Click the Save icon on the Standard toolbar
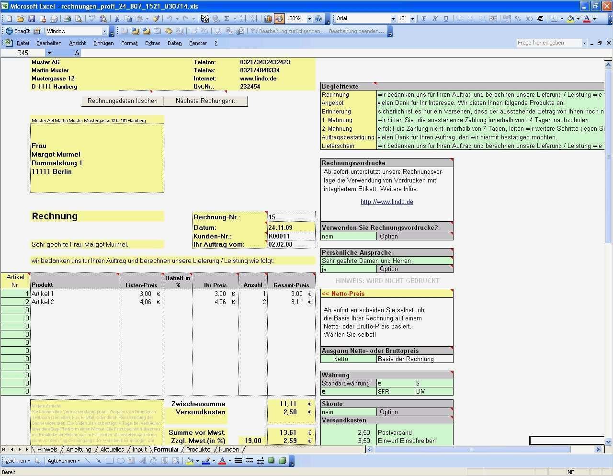Image resolution: width=613 pixels, height=476 pixels. pyautogui.click(x=32, y=18)
